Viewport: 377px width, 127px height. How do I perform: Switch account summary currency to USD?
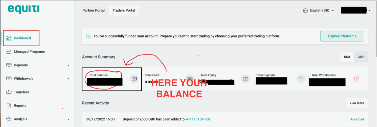coord(347,57)
